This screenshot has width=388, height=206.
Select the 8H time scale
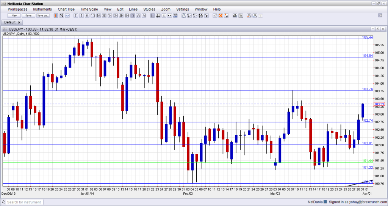pos(127,15)
